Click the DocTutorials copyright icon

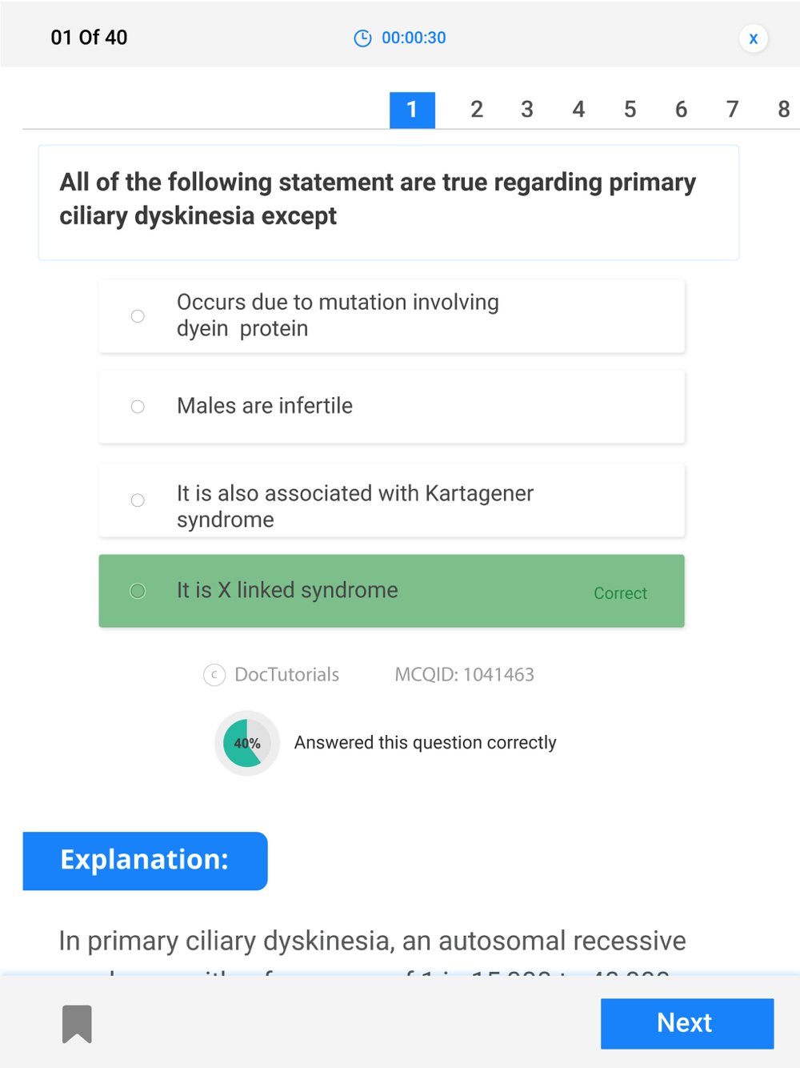[x=214, y=675]
